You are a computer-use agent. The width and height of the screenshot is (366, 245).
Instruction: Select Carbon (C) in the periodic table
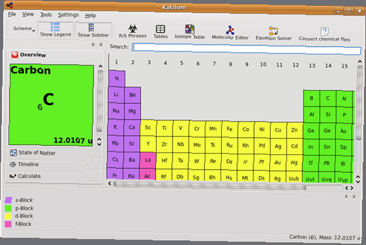[x=328, y=98]
